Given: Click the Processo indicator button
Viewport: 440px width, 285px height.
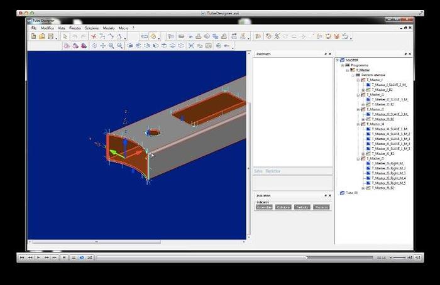Looking at the screenshot, I should [x=321, y=207].
